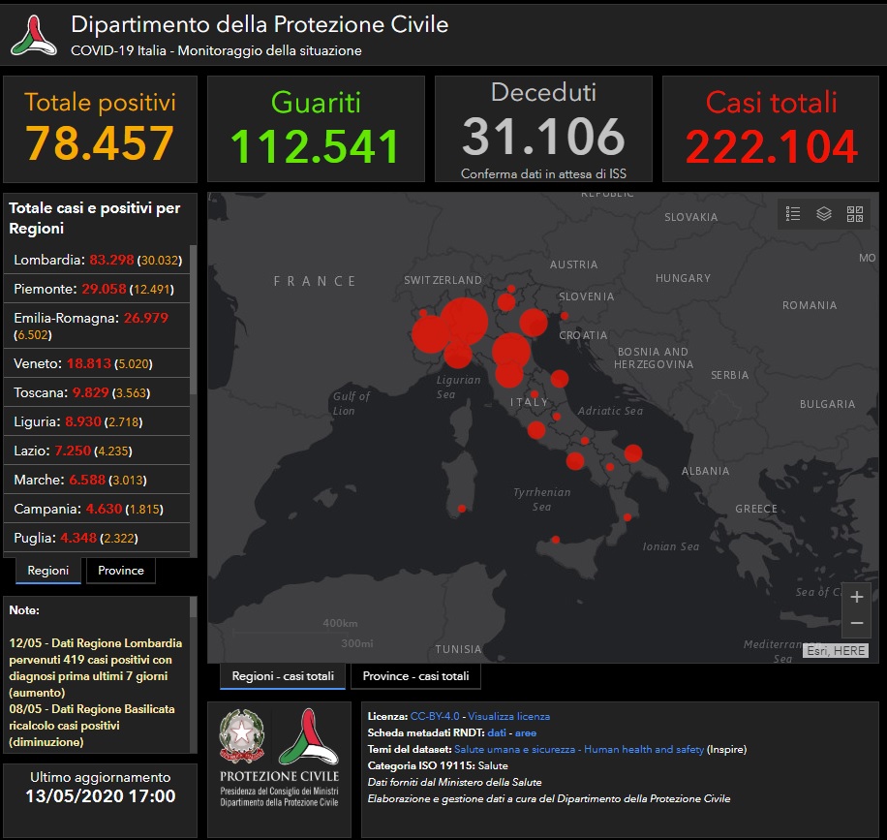This screenshot has height=840, width=887.
Task: Select the Piemonte row in the regions list
Action: click(x=97, y=290)
